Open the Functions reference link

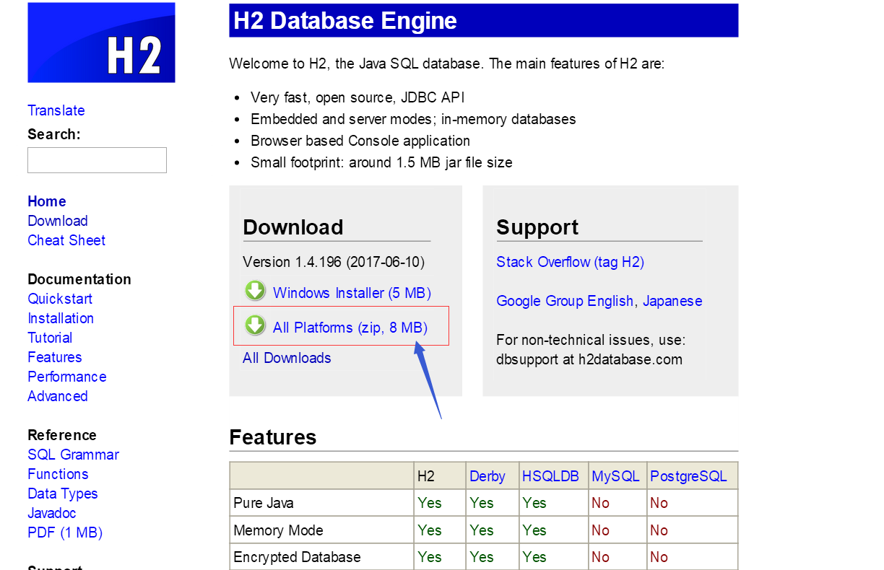pyautogui.click(x=58, y=474)
